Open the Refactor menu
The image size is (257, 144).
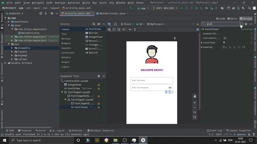(x=74, y=3)
